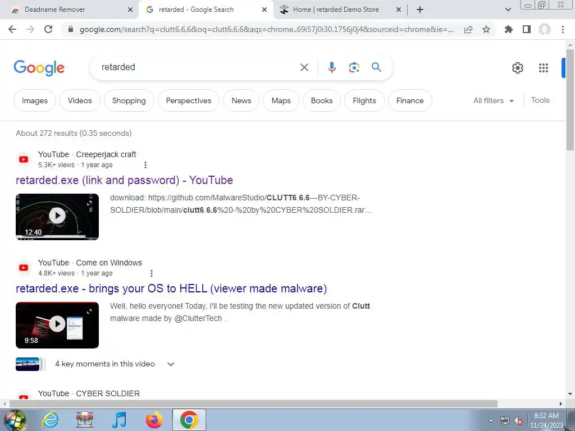This screenshot has width=575, height=431.
Task: Play the 12:40 video thumbnail
Action: 57,217
